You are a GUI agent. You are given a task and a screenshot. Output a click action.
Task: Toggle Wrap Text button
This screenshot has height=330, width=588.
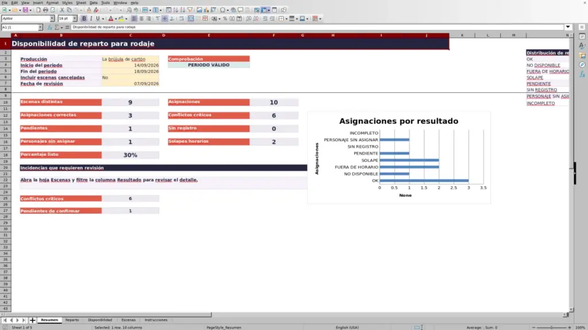tap(181, 18)
